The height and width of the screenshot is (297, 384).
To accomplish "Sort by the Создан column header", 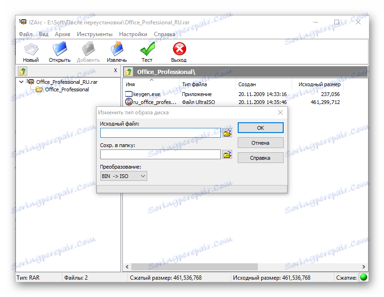I will [264, 84].
